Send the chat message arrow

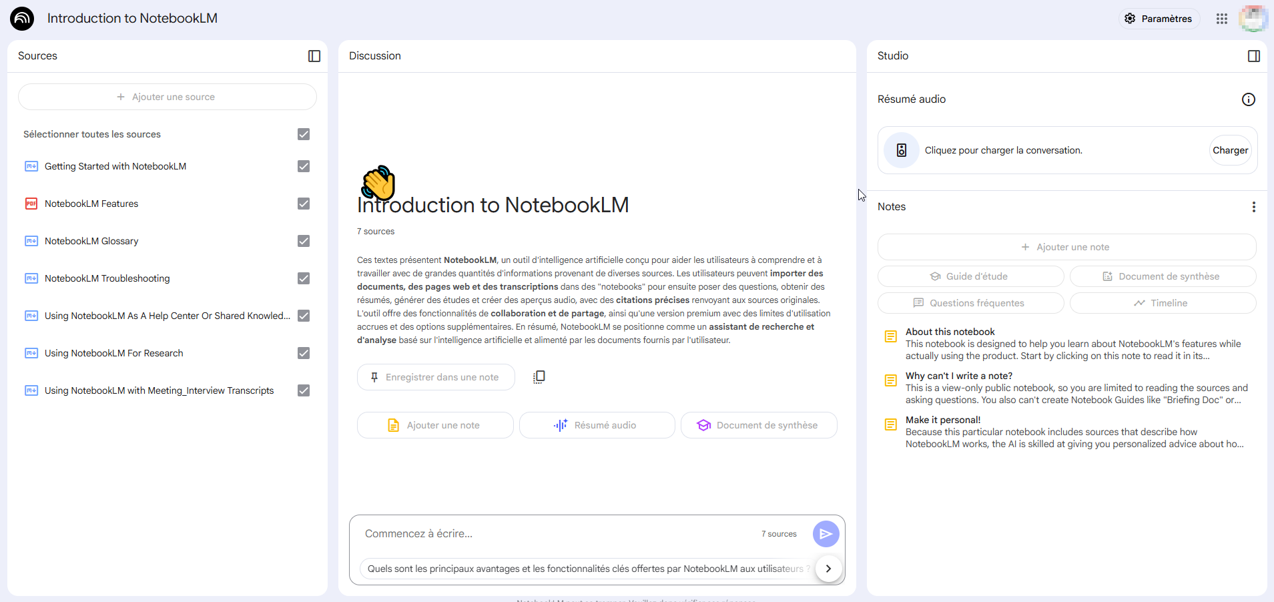[x=826, y=534]
